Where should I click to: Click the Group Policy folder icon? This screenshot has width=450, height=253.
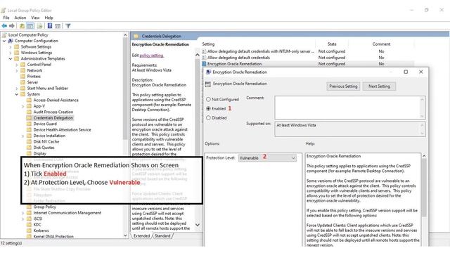[x=29, y=207]
